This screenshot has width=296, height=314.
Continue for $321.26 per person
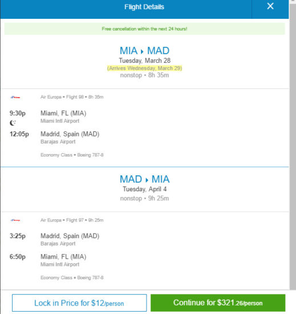(x=218, y=303)
